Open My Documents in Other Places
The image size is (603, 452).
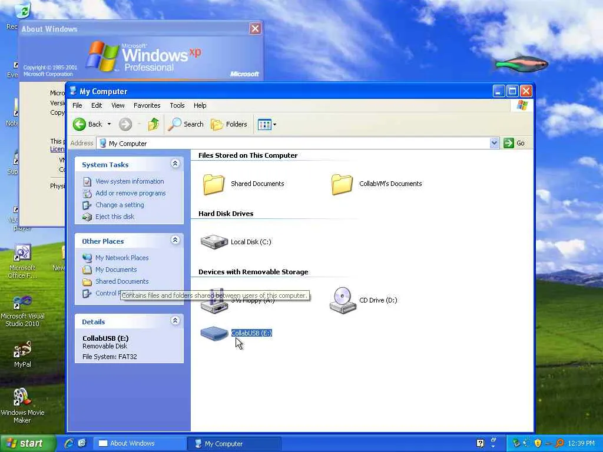point(116,270)
